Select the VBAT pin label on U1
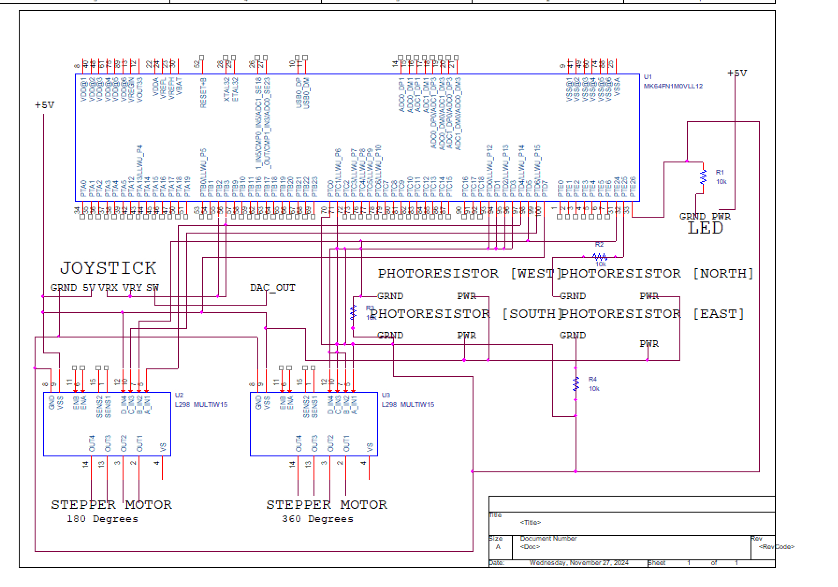The height and width of the screenshot is (587, 838). pos(179,85)
